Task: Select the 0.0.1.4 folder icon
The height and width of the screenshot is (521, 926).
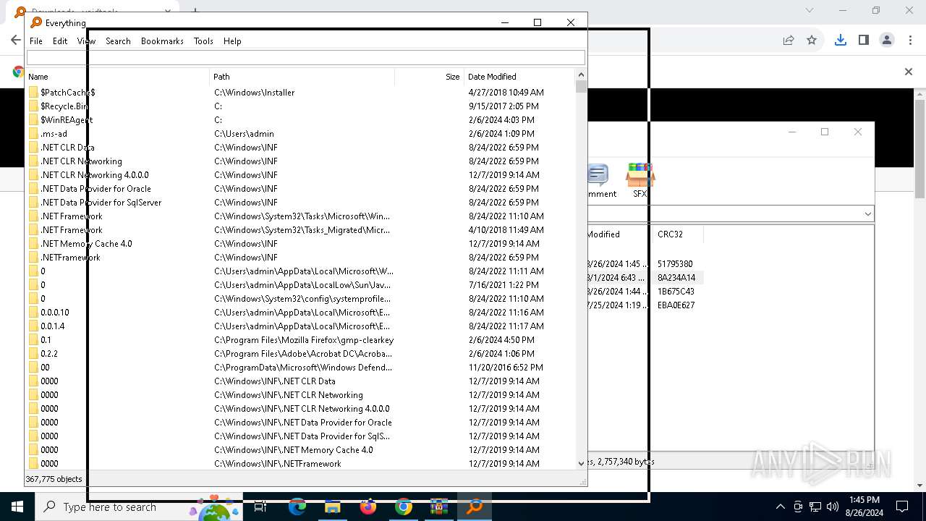Action: [33, 326]
